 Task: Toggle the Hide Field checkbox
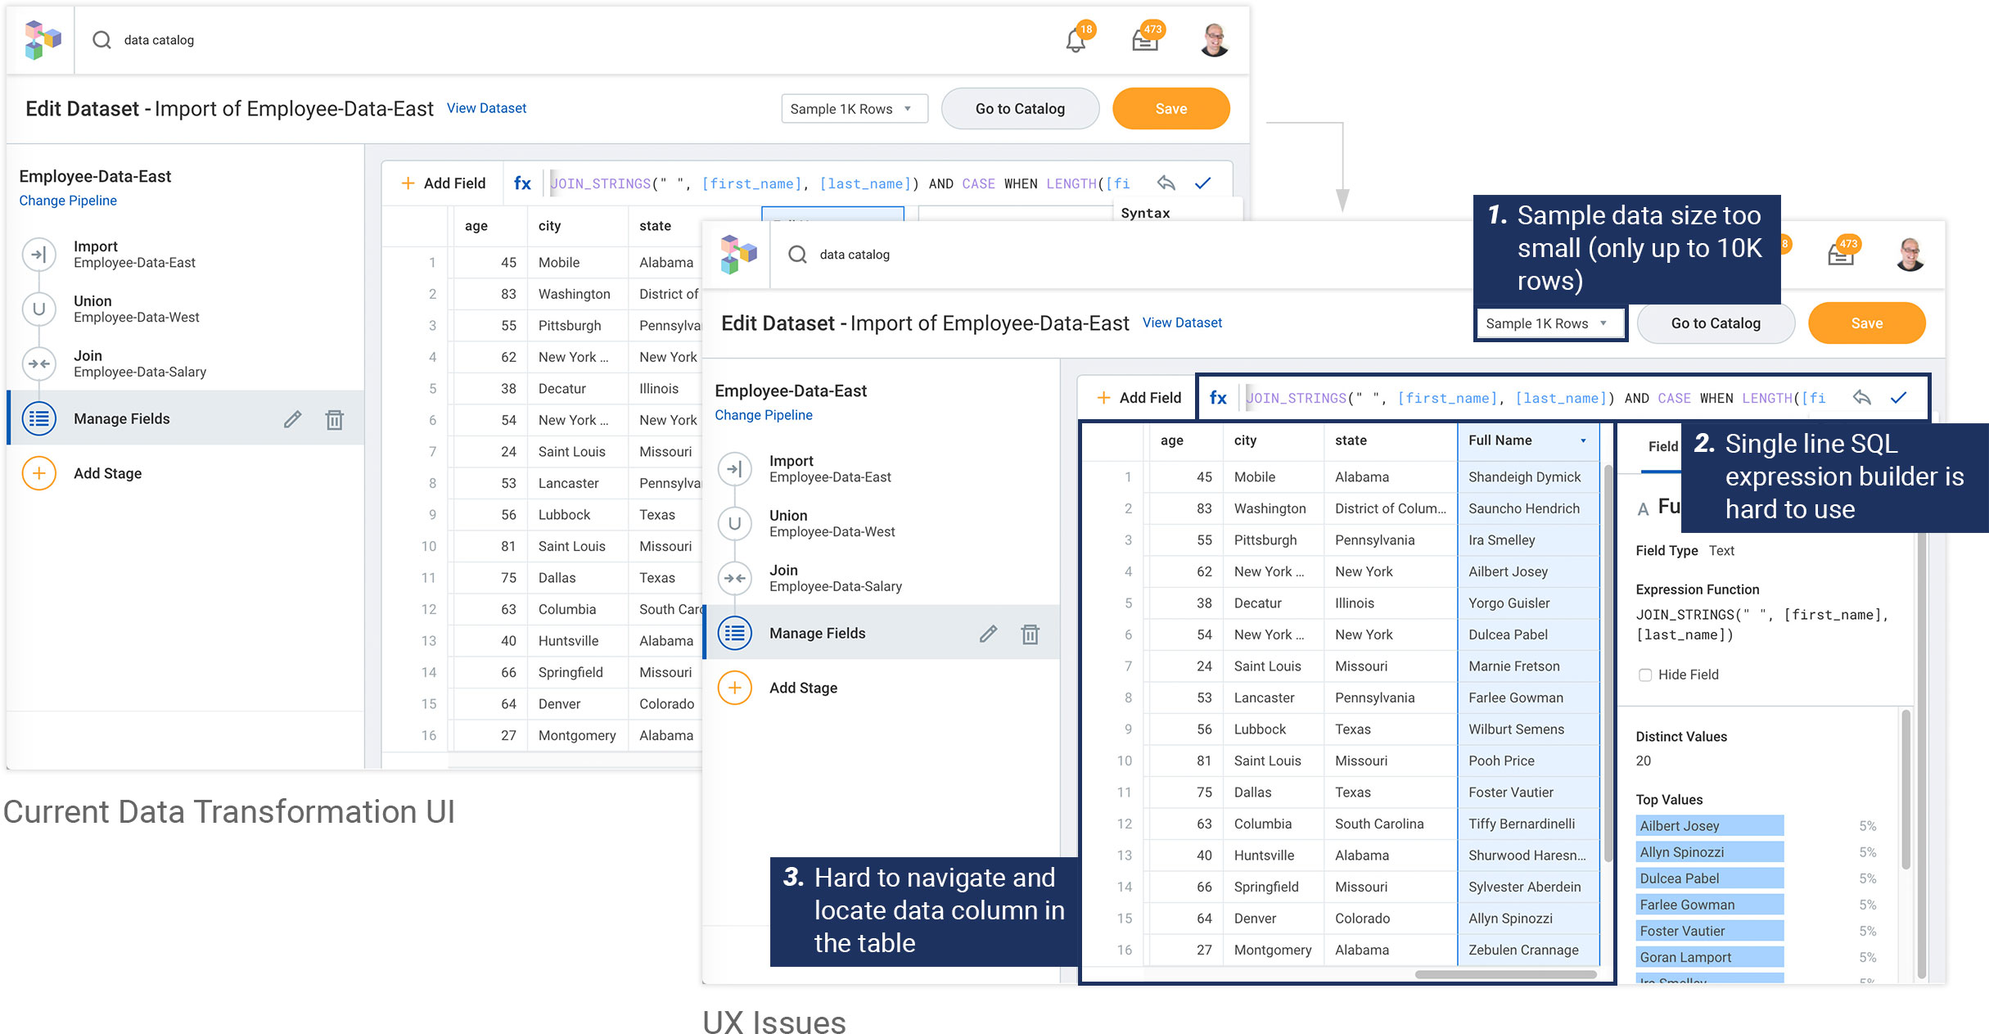[1644, 675]
